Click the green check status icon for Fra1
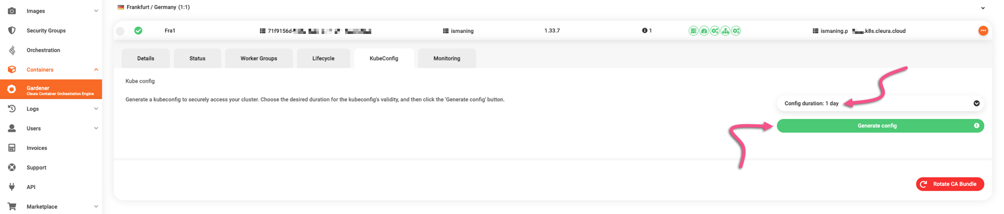1004x214 pixels. (x=138, y=31)
